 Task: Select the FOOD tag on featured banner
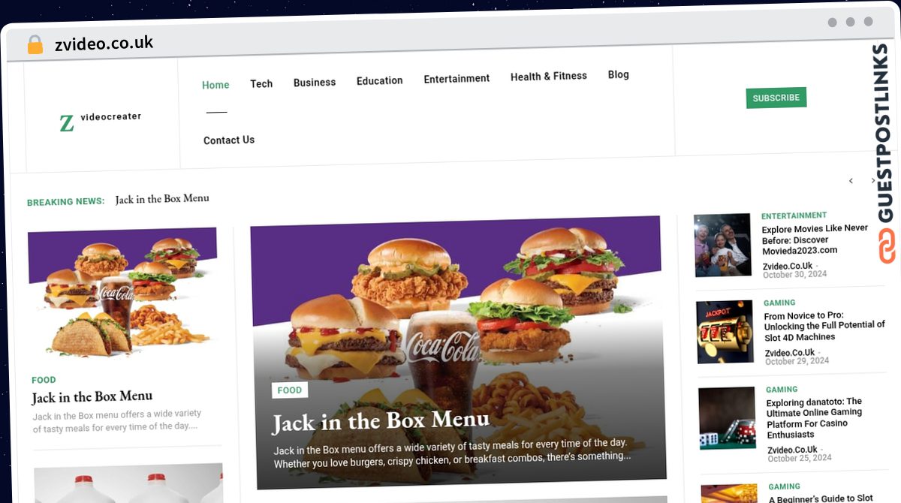[x=290, y=390]
